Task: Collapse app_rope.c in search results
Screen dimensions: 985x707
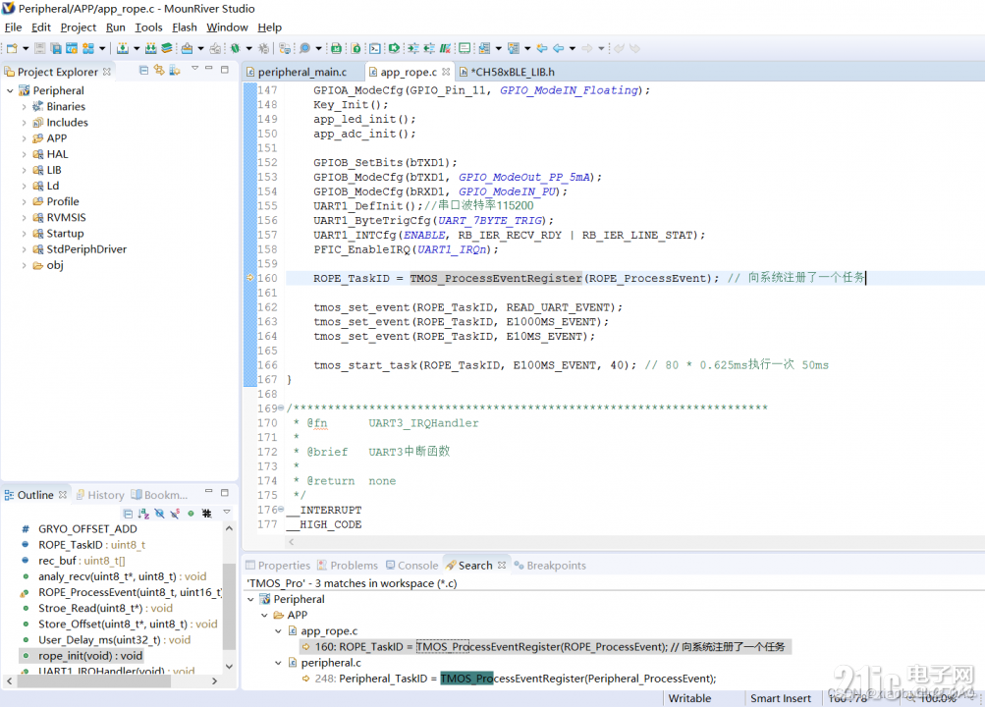Action: (278, 631)
